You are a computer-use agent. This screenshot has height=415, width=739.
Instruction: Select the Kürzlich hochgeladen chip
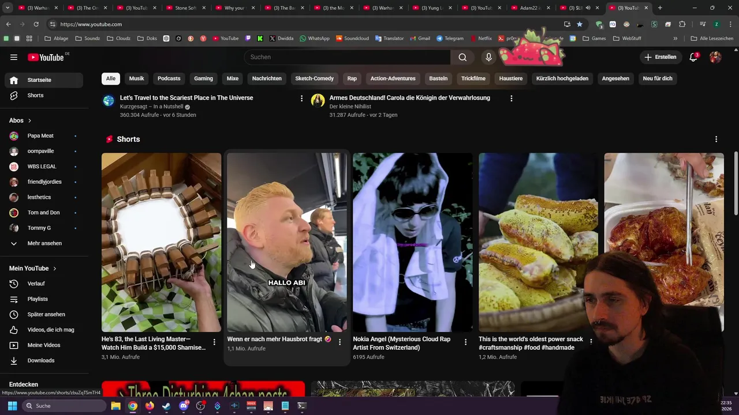pyautogui.click(x=562, y=78)
